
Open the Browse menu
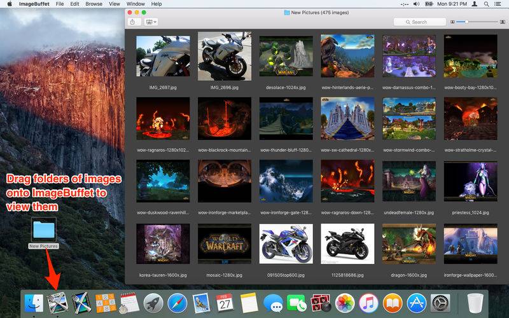(94, 4)
